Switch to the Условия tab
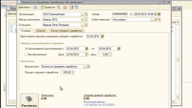The height and width of the screenshot is (108, 192). click(x=26, y=31)
